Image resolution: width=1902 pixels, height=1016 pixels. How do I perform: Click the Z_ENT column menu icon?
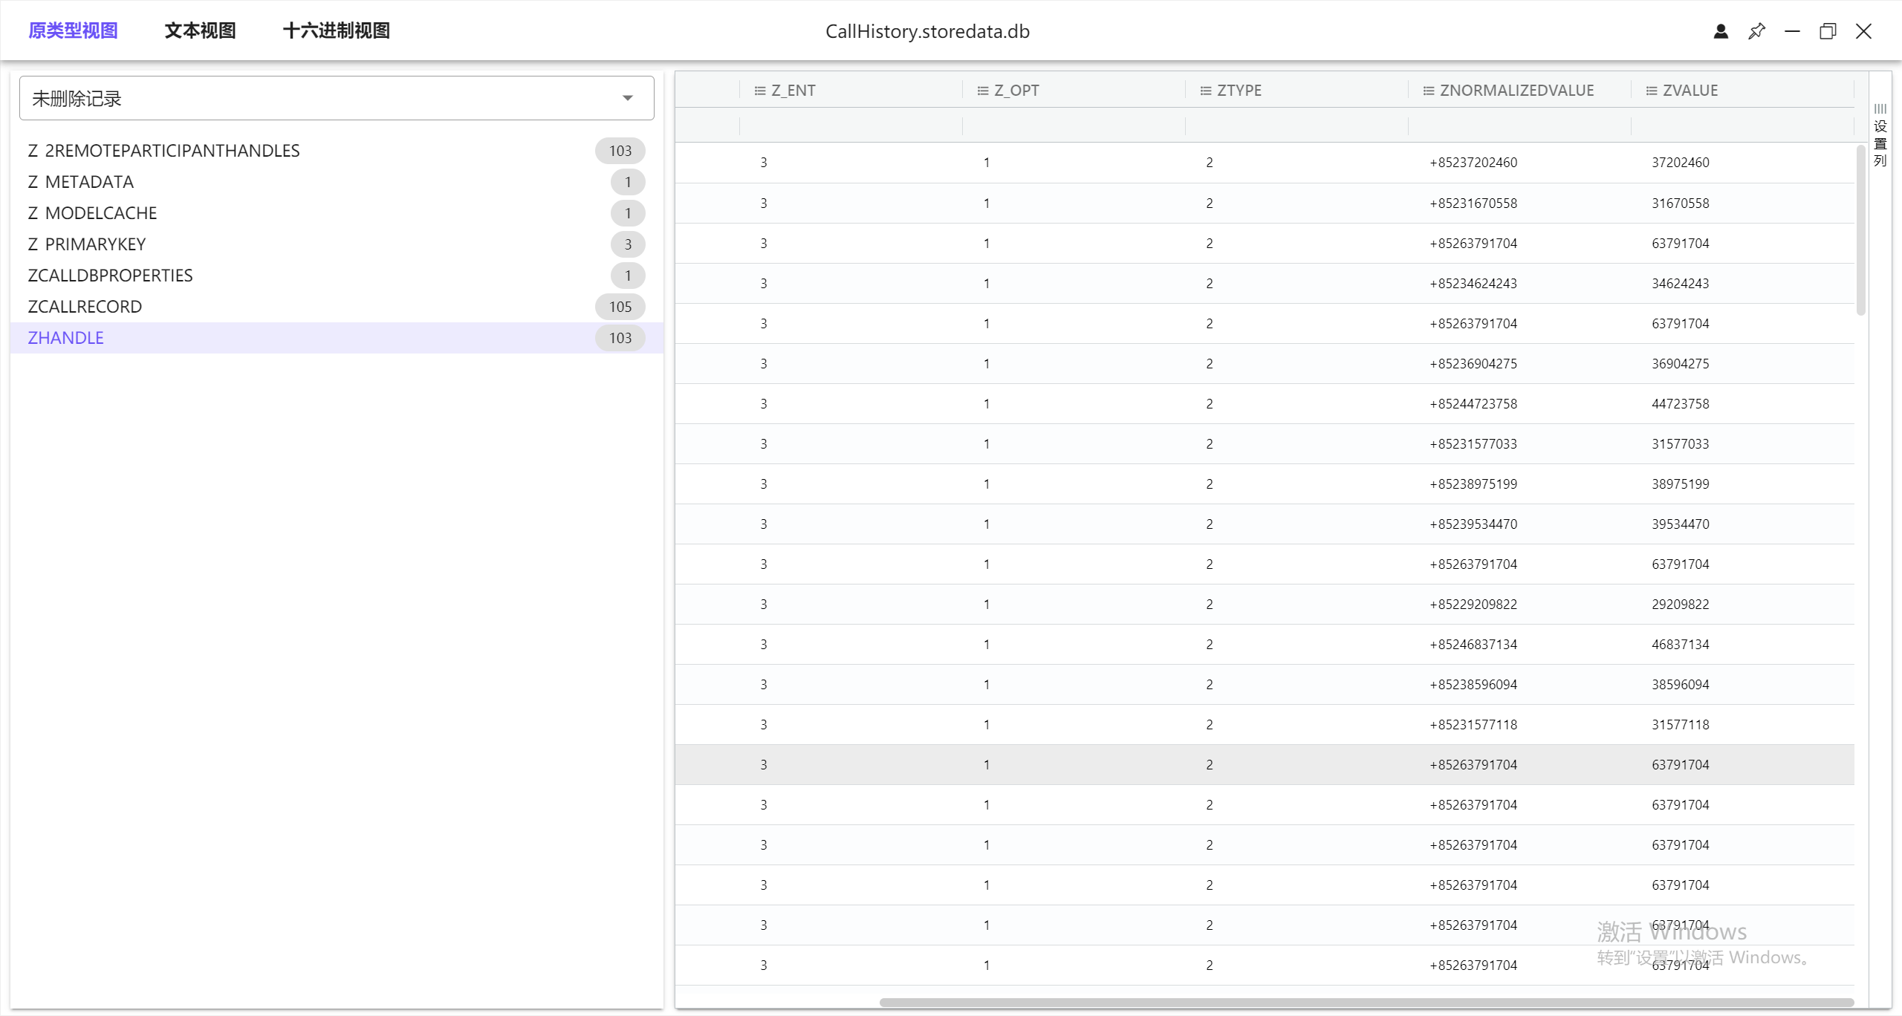pyautogui.click(x=759, y=91)
